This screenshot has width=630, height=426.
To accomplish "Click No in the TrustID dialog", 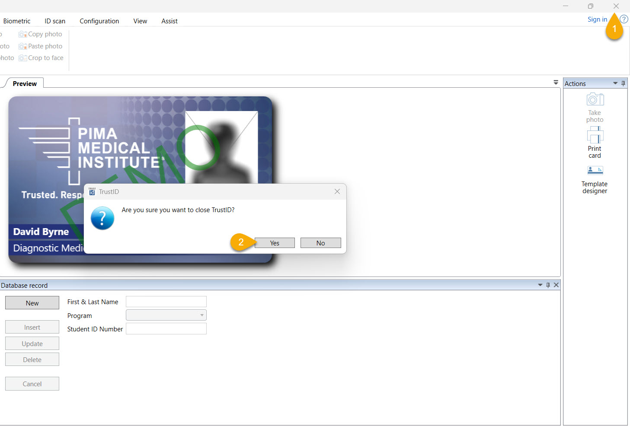I will point(320,243).
